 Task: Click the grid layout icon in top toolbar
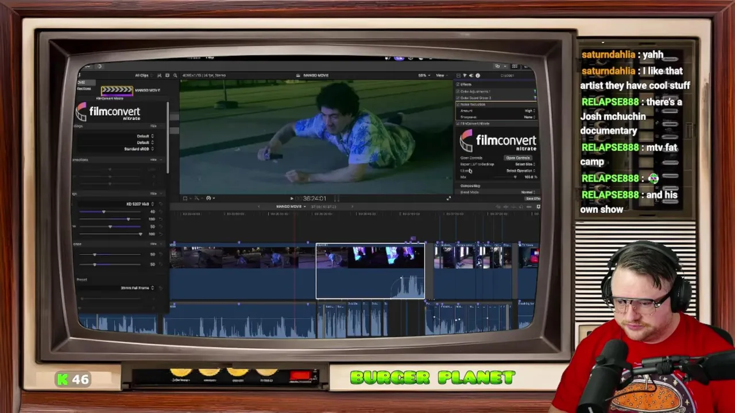514,67
